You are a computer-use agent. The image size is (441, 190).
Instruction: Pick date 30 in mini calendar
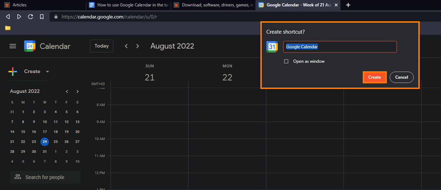[x=34, y=152]
